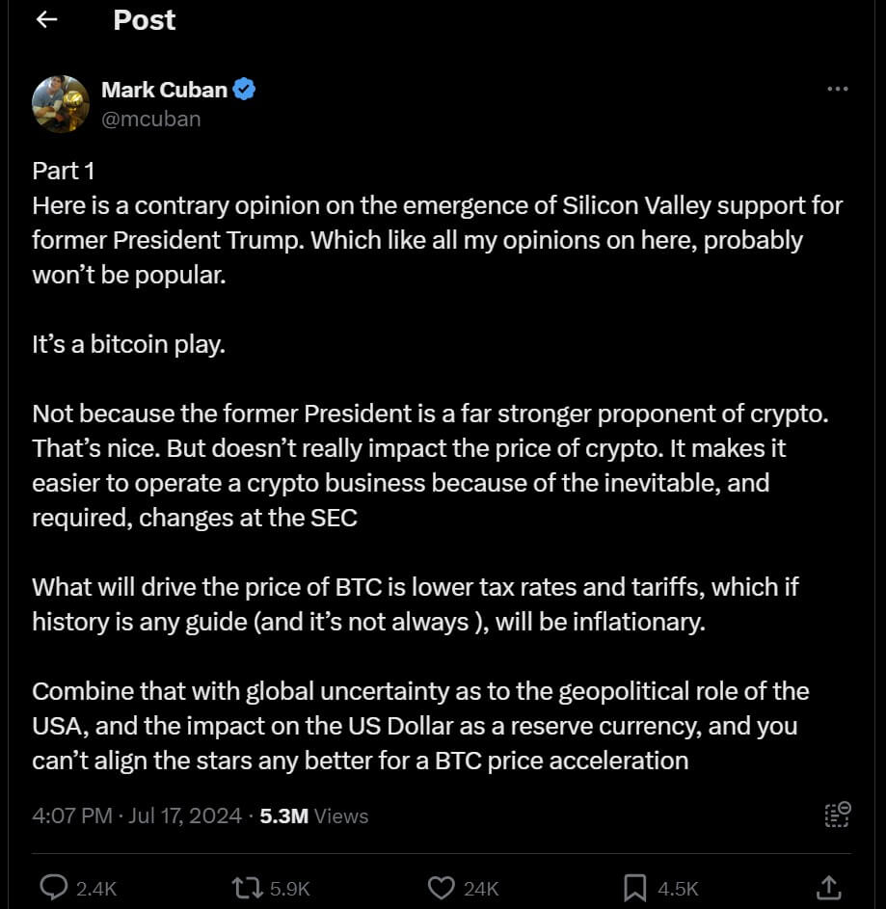Screen dimensions: 886x909
Task: Share the post via the upload arrow icon
Action: 826,887
